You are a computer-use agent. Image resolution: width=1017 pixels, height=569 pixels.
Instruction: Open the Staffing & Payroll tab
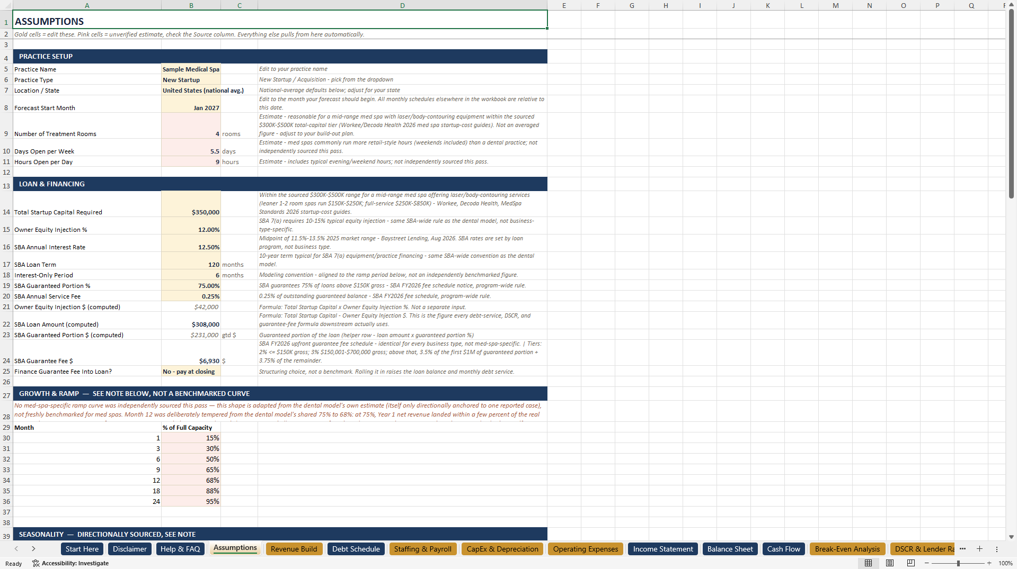click(x=423, y=549)
